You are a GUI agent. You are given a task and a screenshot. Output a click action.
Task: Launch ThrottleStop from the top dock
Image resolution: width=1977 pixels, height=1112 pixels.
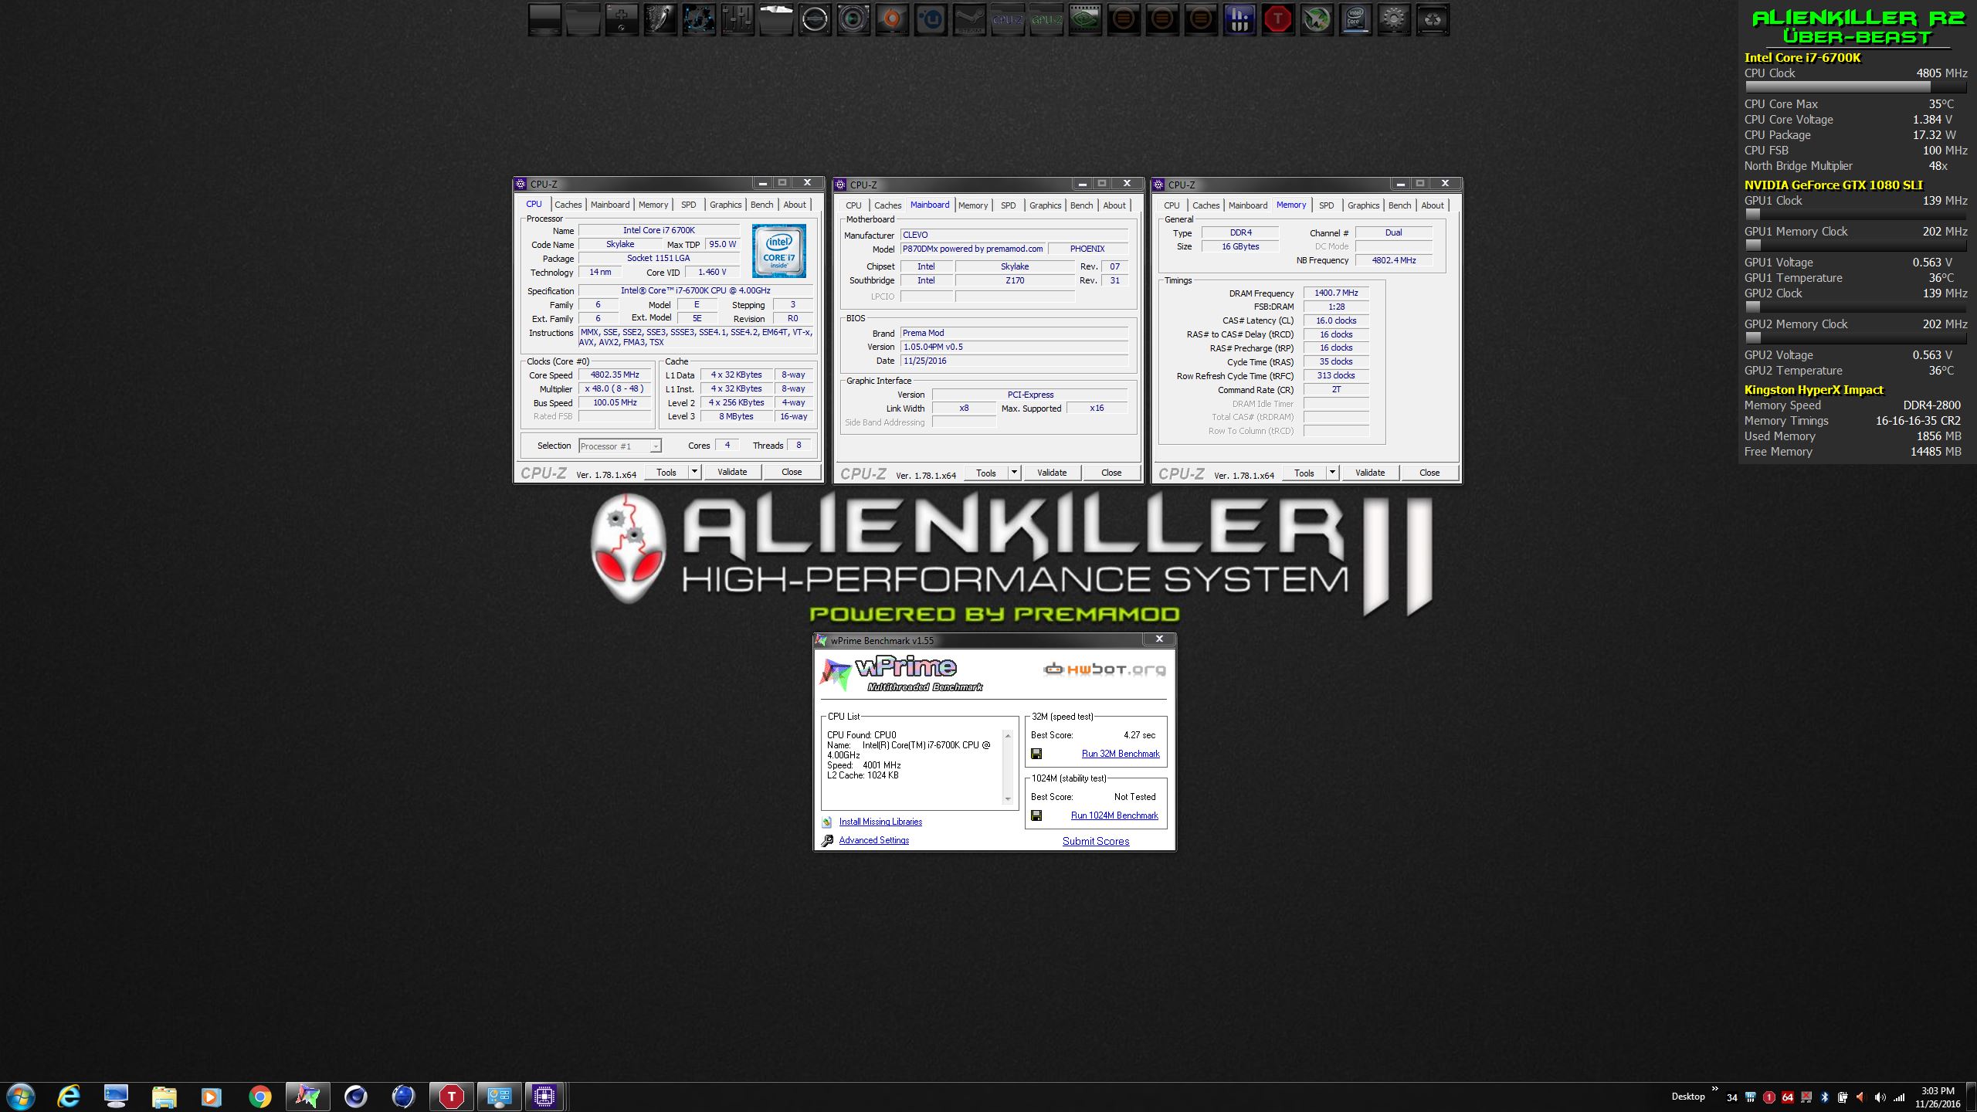(1278, 19)
